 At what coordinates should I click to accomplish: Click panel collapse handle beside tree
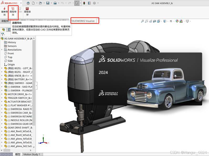[36, 85]
